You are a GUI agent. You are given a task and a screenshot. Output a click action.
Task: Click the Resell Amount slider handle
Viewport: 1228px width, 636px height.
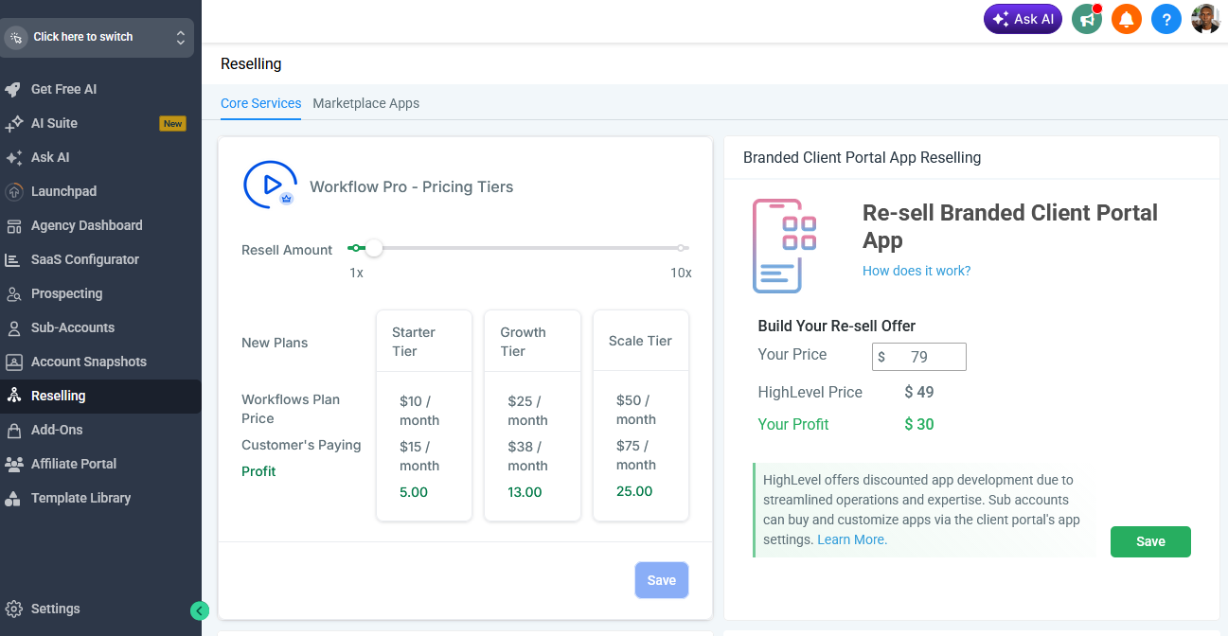click(x=374, y=248)
